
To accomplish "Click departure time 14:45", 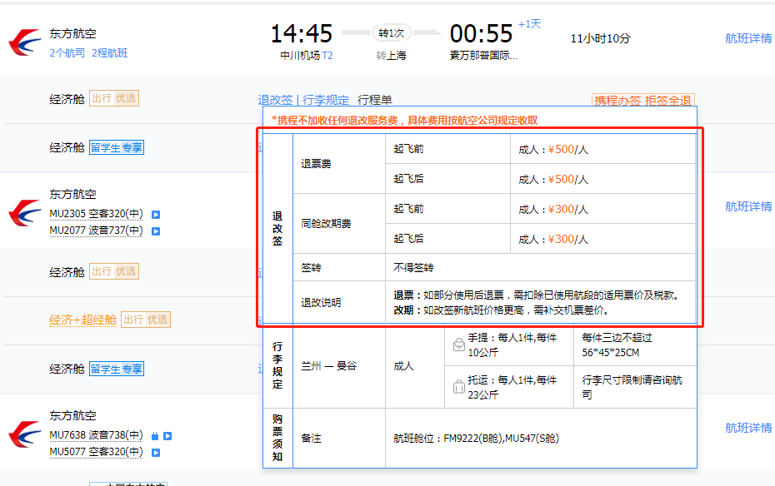I will [x=302, y=34].
